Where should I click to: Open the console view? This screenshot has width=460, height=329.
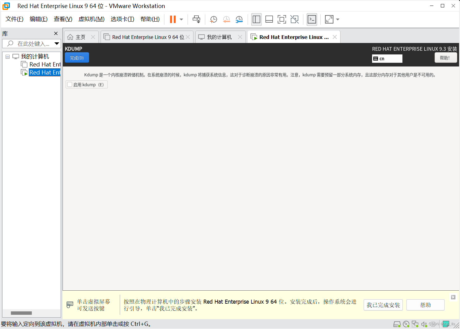(x=312, y=19)
